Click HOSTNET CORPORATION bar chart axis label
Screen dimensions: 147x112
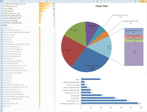(x=71, y=82)
